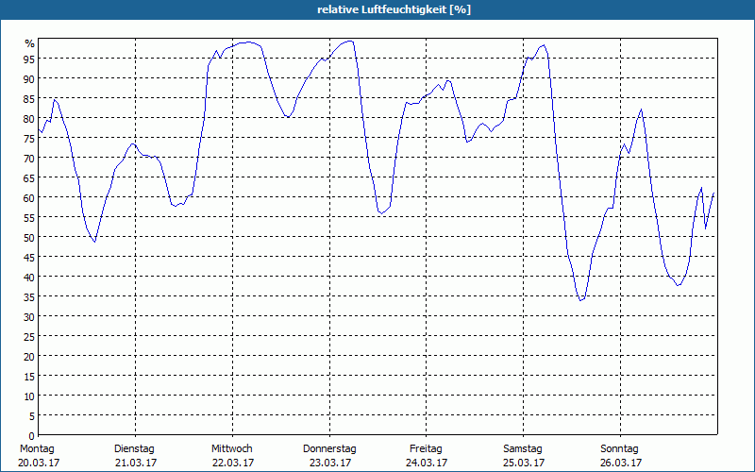The image size is (755, 472).
Task: Click the '%' unit label on axis
Action: point(30,43)
